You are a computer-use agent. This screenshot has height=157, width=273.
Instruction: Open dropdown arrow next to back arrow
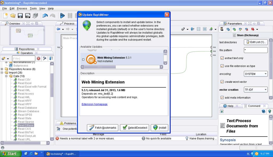pyautogui.click(x=63, y=29)
